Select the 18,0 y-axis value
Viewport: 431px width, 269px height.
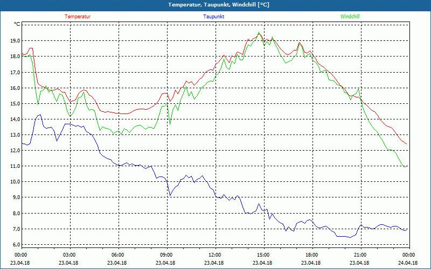pos(16,56)
